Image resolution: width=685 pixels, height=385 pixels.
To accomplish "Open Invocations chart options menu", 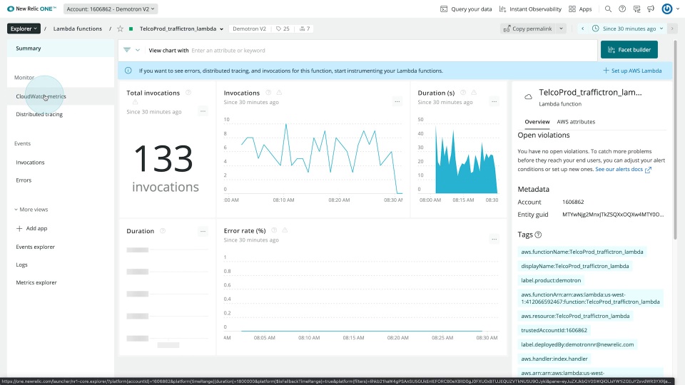I will click(x=397, y=102).
